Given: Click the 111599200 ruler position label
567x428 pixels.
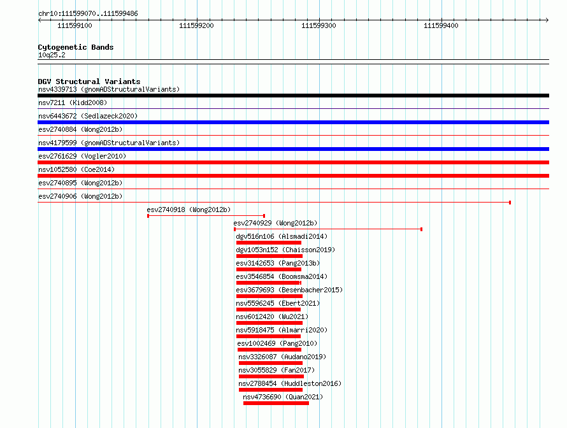Looking at the screenshot, I should [196, 25].
